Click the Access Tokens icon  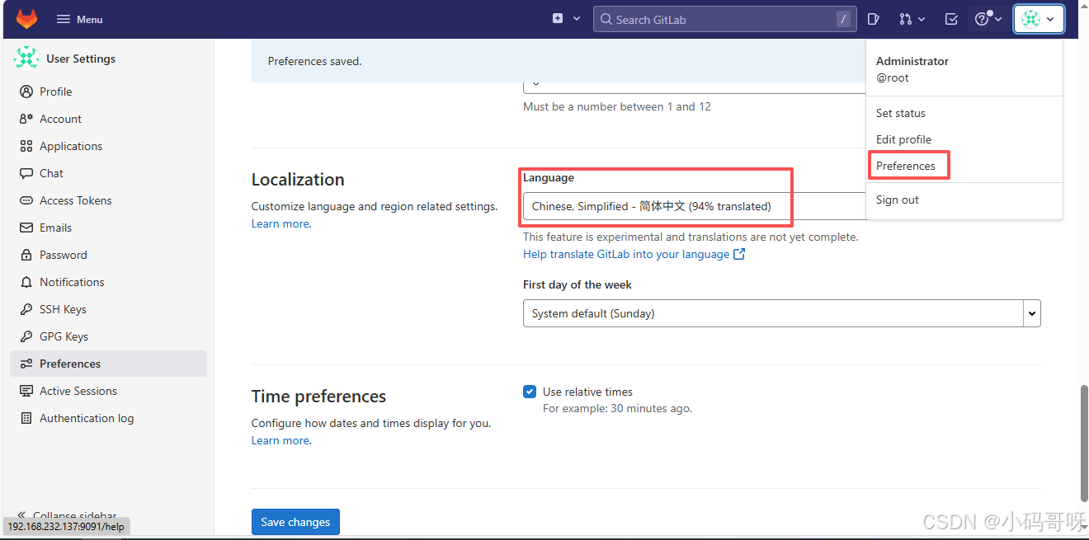pos(26,200)
